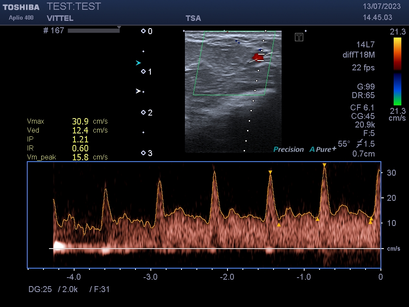Click the color velocity scale bar
Viewport: 409px width, 307px height.
pyautogui.click(x=397, y=71)
